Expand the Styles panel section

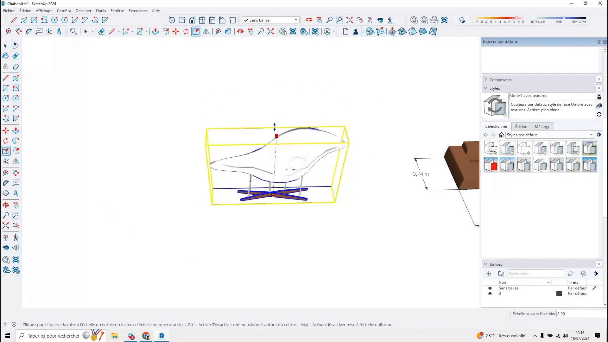486,88
